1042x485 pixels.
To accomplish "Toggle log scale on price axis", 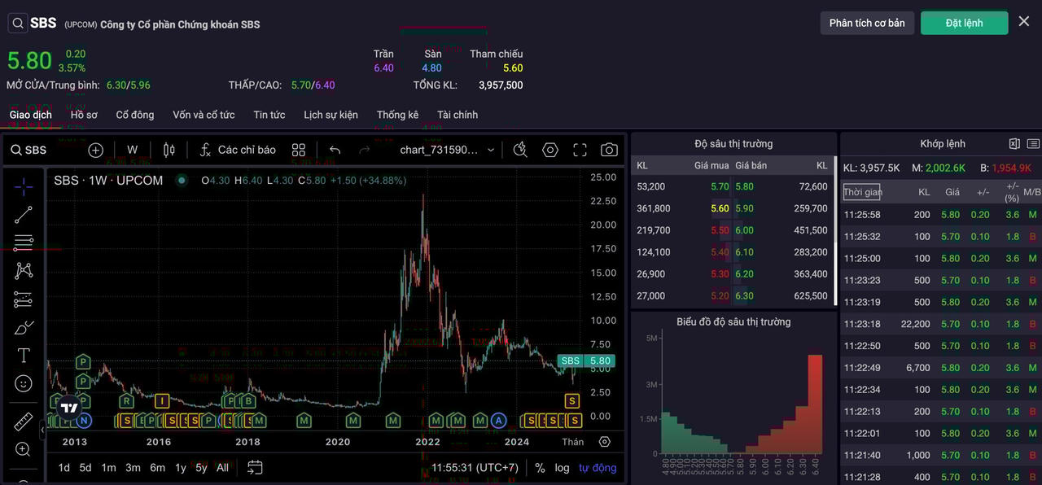I will coord(563,468).
